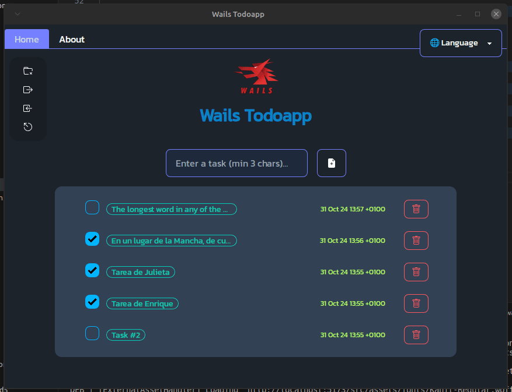This screenshot has height=392, width=512.
Task: Click the 'Enter a task' input field
Action: pos(237,163)
